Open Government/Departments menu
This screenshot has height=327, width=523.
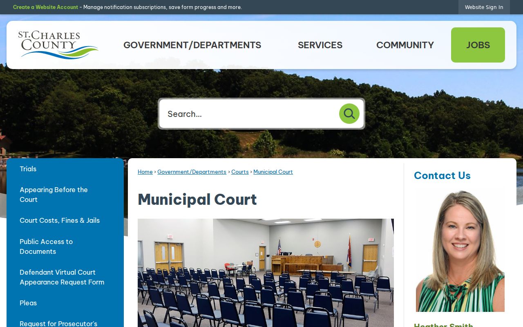[x=192, y=45]
